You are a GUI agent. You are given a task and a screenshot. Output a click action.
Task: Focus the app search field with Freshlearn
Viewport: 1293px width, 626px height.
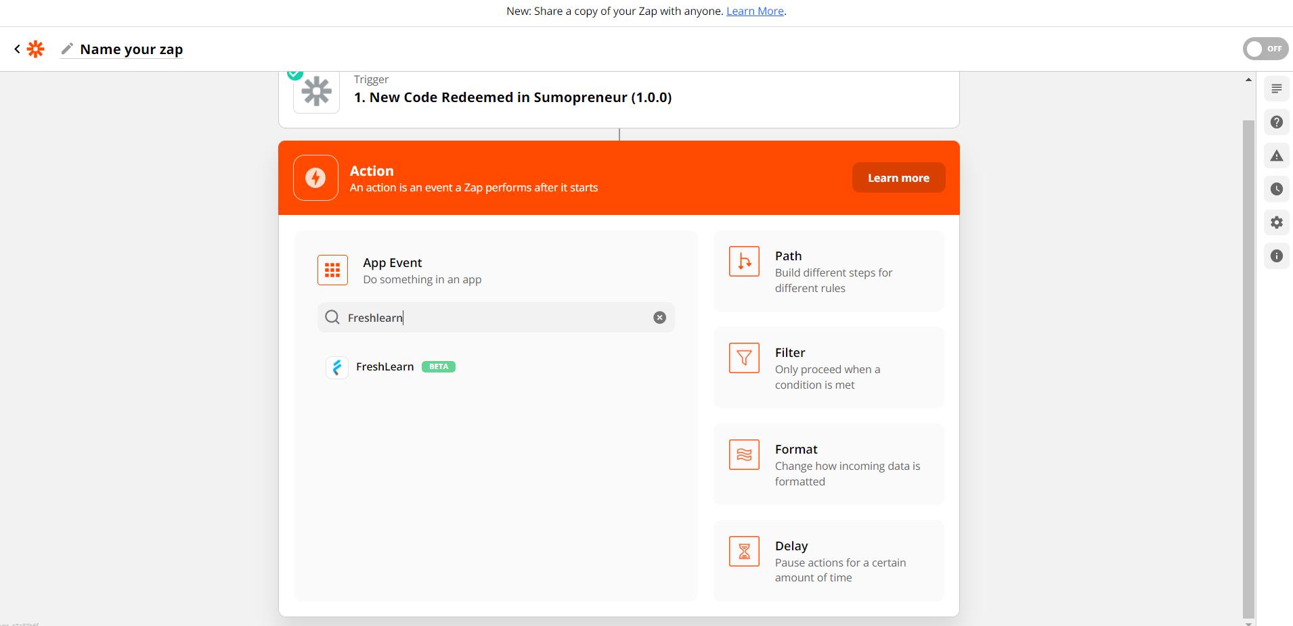(496, 318)
